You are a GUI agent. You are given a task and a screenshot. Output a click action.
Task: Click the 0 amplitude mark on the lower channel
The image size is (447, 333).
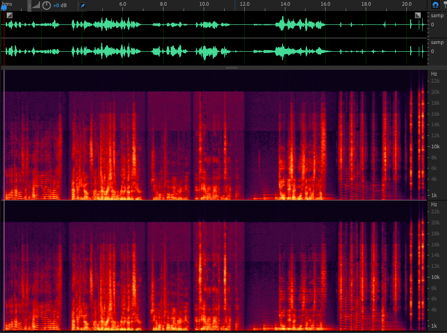tap(432, 51)
